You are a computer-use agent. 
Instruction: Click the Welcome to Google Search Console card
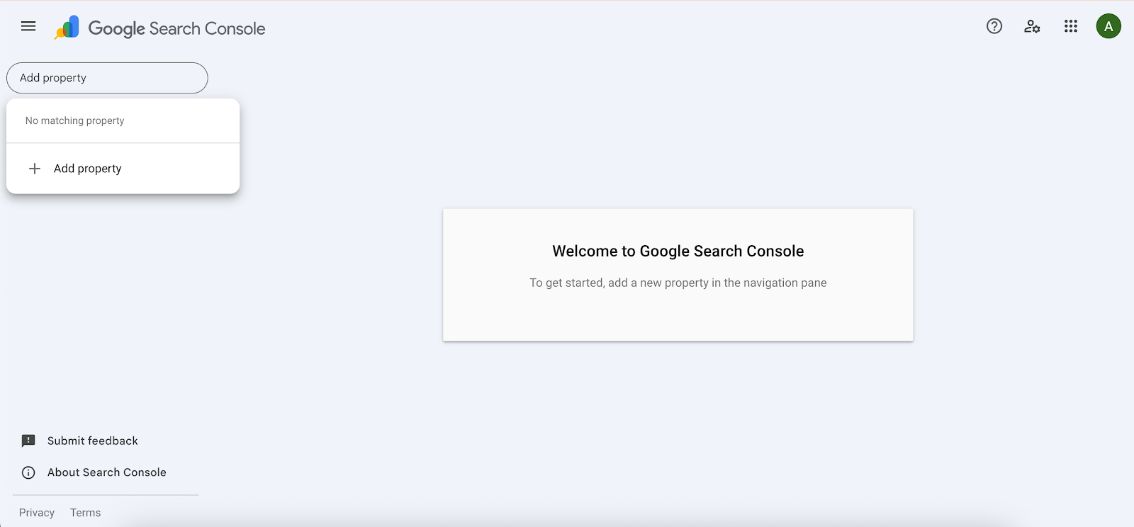coord(678,275)
